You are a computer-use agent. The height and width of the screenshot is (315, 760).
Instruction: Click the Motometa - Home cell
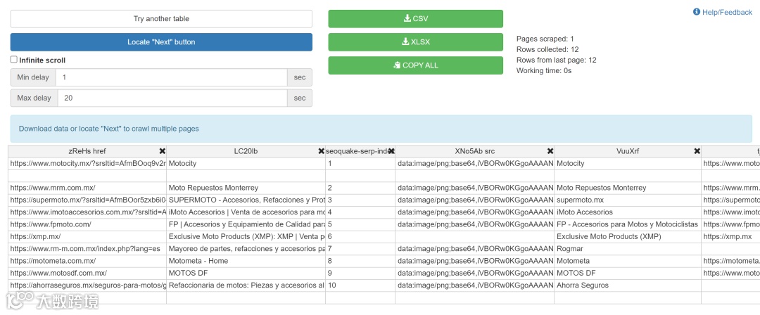pos(246,261)
